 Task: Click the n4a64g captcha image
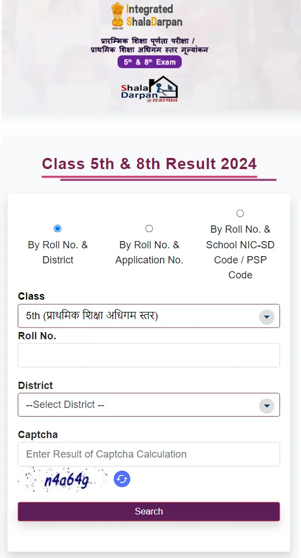(63, 479)
